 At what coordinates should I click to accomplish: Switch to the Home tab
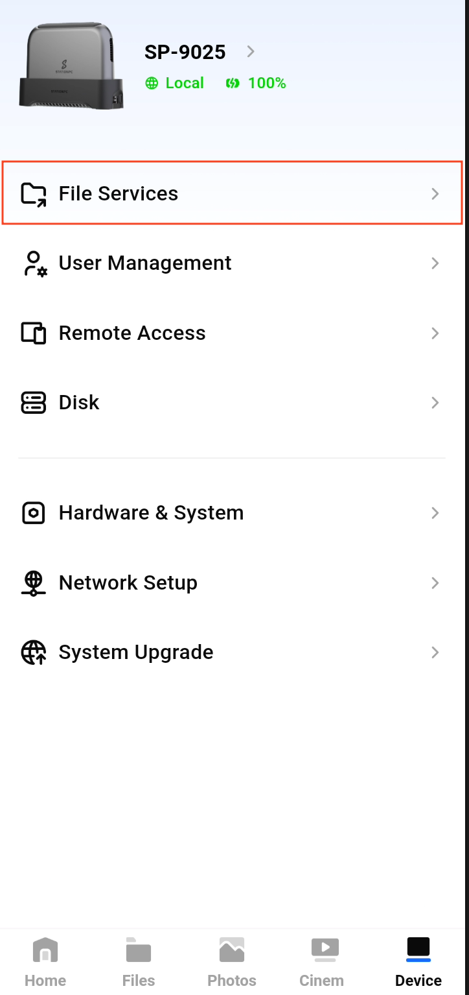pos(45,961)
